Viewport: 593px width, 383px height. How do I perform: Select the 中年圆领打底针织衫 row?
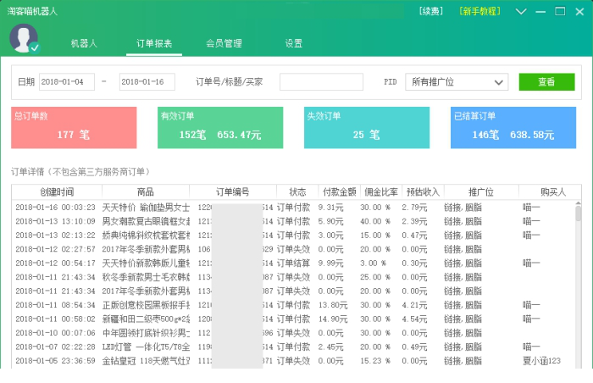coord(293,333)
